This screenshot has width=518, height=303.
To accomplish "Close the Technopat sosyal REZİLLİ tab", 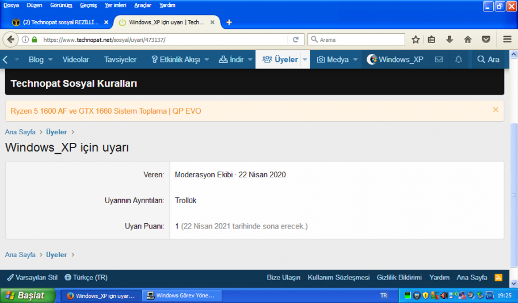I will click(106, 22).
